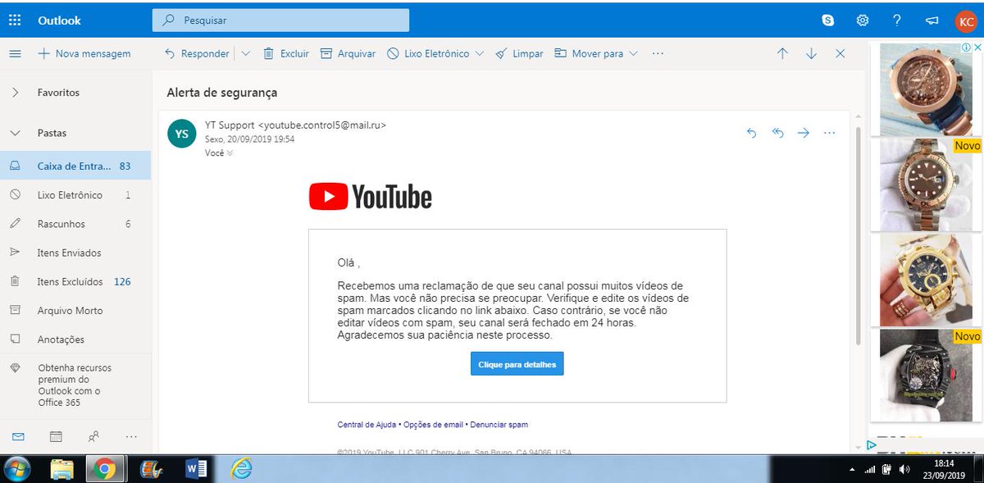This screenshot has height=483, width=984.
Task: Click the YouTube logo in the email
Action: click(371, 197)
